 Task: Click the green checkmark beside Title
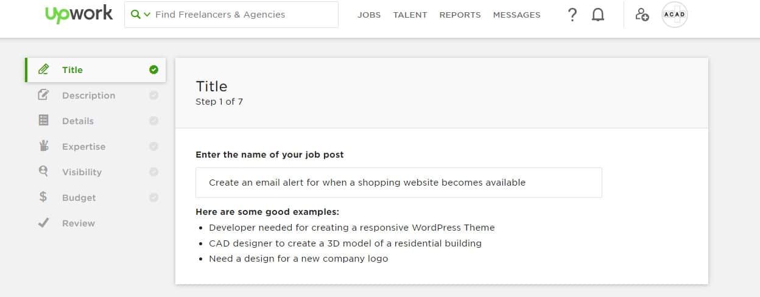pos(153,69)
